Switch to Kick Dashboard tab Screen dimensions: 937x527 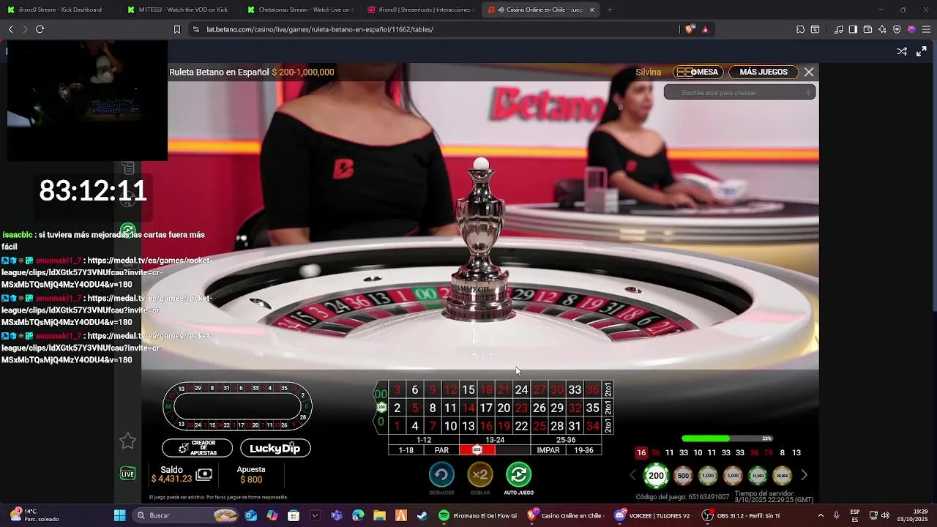tap(60, 10)
